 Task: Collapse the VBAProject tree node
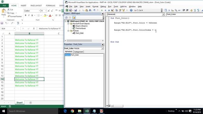click(66, 21)
